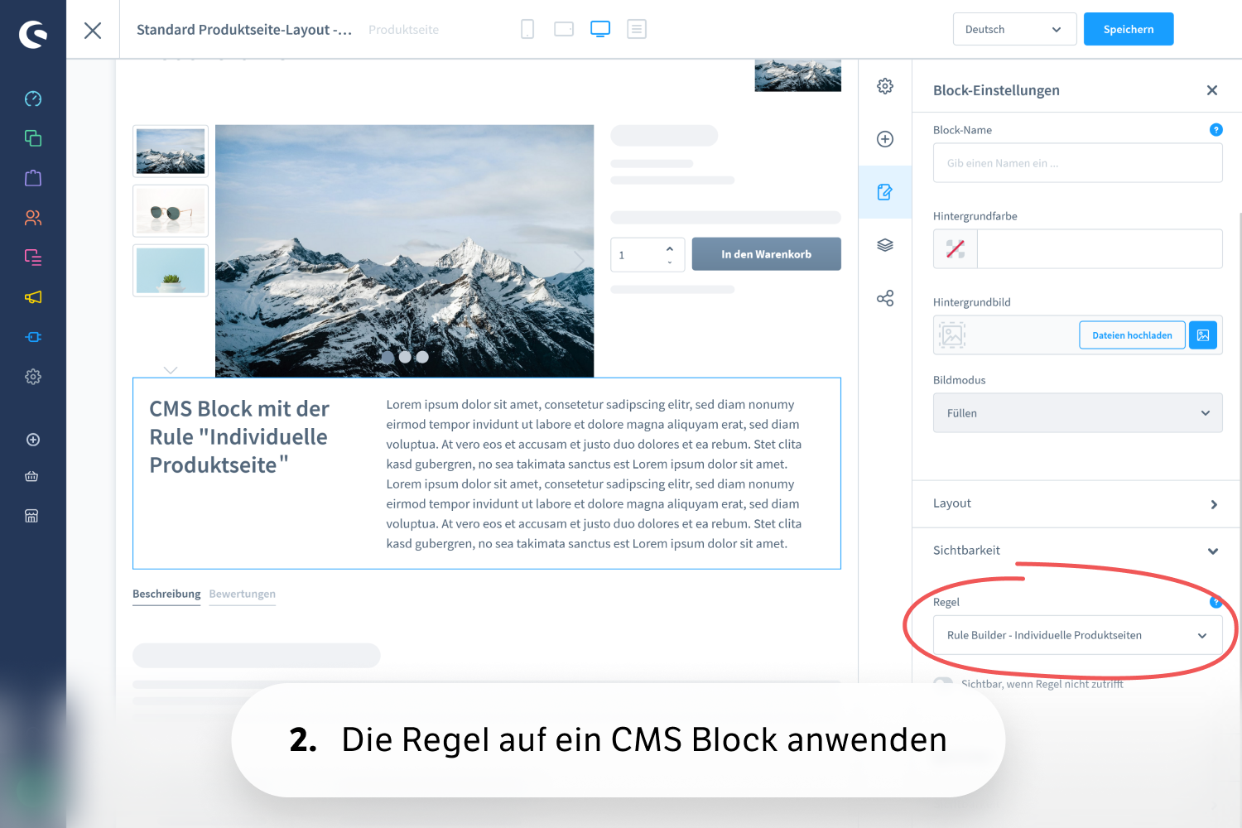1242x828 pixels.
Task: Click the Speichern button
Action: (x=1129, y=29)
